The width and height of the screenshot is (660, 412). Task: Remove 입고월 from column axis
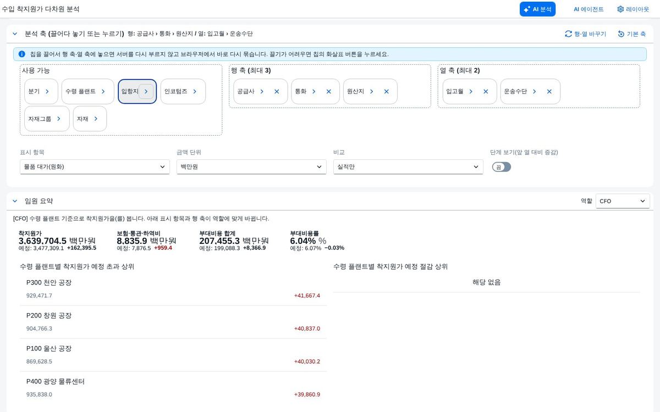pos(486,92)
